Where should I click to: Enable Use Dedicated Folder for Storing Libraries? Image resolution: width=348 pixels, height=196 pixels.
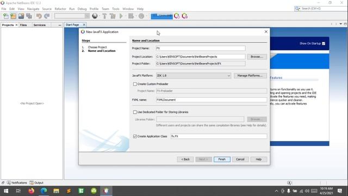[x=135, y=112]
